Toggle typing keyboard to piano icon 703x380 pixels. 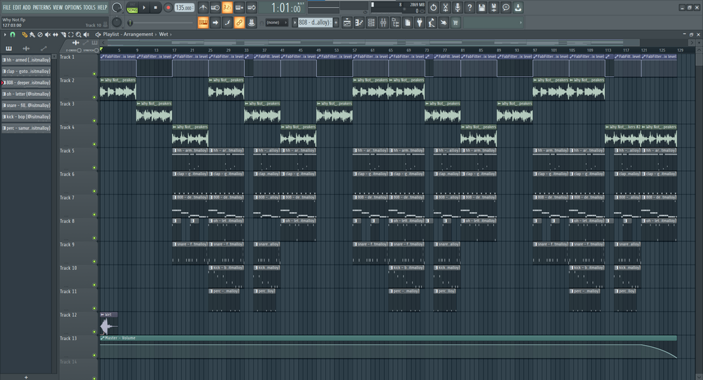click(203, 22)
